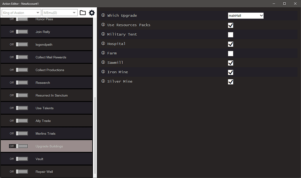Click the info icon beside Iron Mine

click(x=103, y=72)
